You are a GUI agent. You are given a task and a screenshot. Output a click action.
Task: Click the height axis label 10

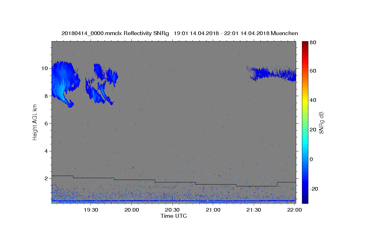[45, 68]
